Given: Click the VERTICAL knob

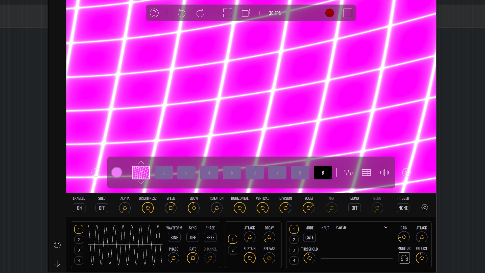Looking at the screenshot, I should [262, 208].
